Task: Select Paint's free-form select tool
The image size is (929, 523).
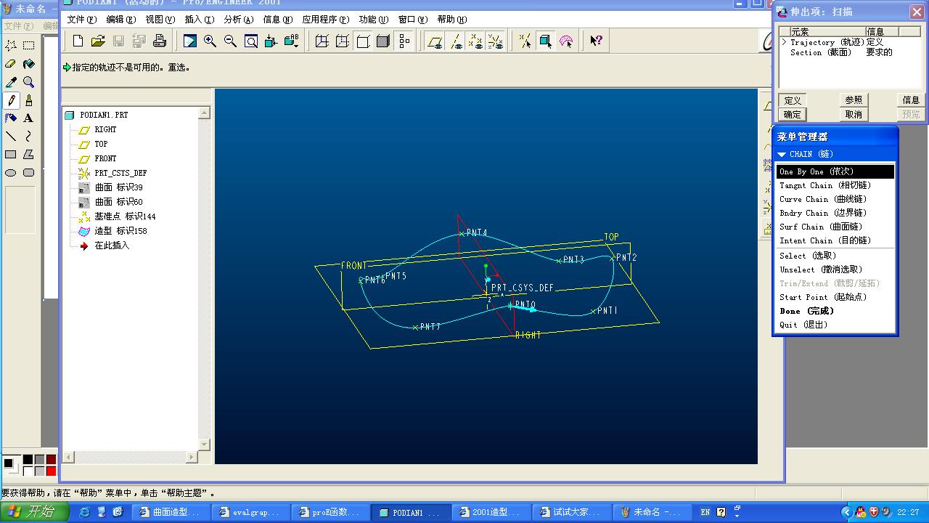Action: (11, 46)
